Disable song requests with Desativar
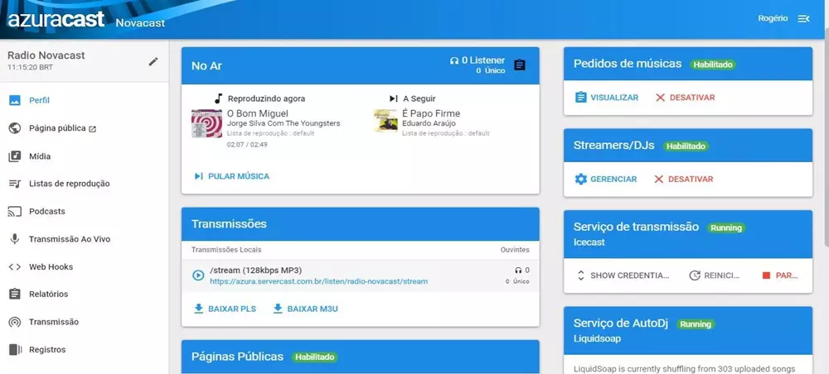Screen dimensions: 829x374 (x=685, y=98)
